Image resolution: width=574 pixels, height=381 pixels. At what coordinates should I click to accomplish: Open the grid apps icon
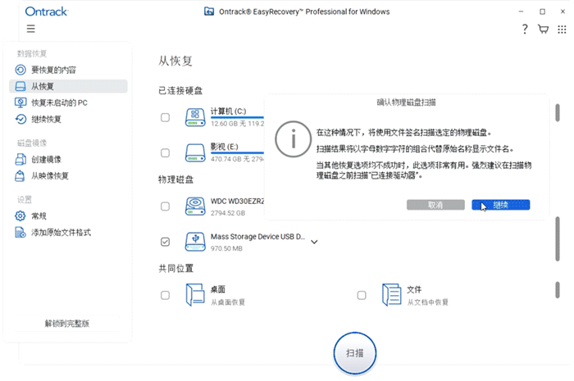coord(562,29)
